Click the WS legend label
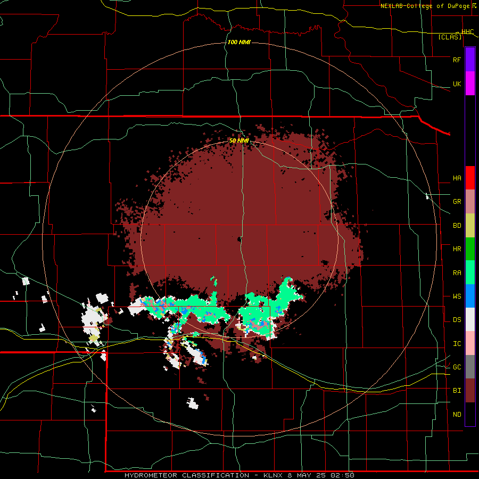479x479 pixels. tap(457, 296)
